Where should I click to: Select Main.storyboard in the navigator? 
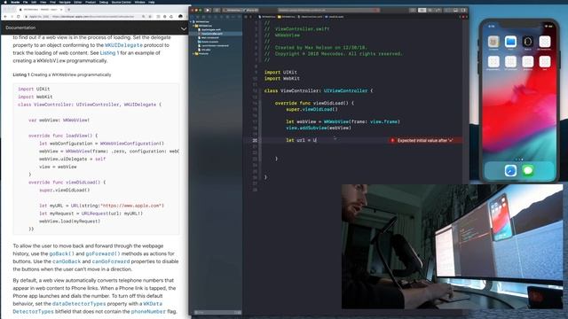[209, 37]
